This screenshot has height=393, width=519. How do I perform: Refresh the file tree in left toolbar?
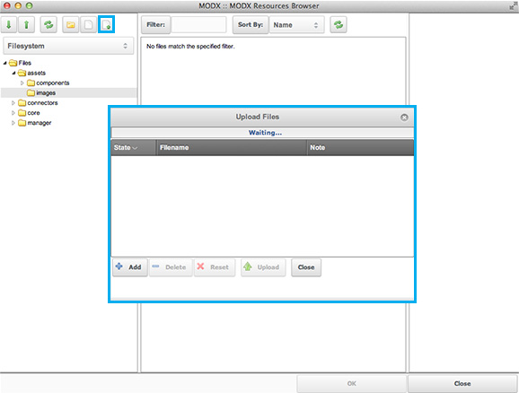pos(48,25)
